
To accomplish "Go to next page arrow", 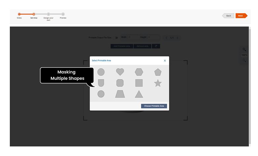I will [x=177, y=38].
